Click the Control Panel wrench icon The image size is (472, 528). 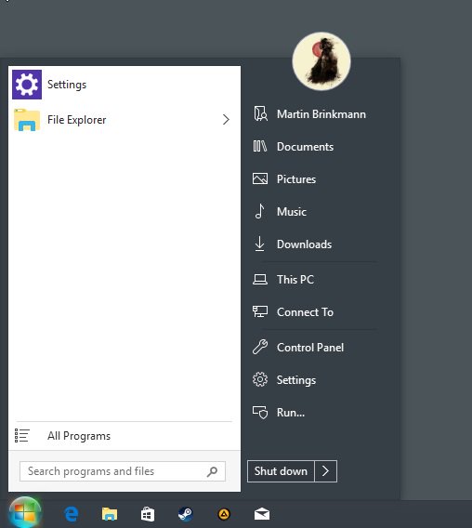tap(260, 347)
